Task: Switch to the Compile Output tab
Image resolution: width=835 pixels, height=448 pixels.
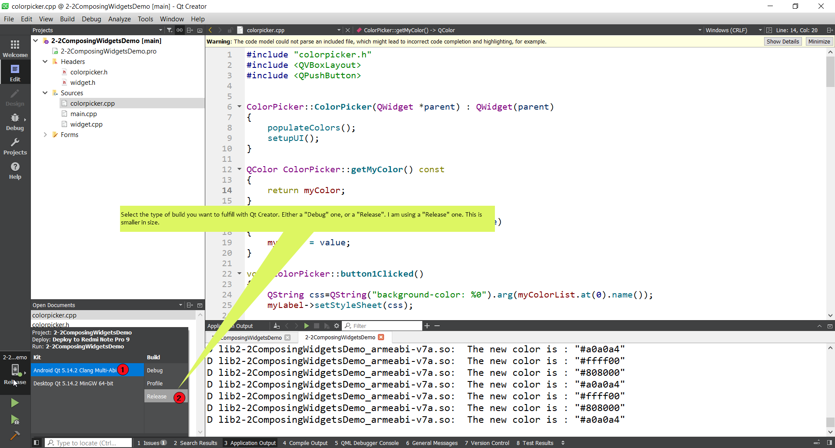Action: pos(309,443)
